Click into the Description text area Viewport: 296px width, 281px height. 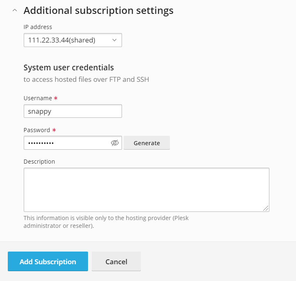coord(146,189)
